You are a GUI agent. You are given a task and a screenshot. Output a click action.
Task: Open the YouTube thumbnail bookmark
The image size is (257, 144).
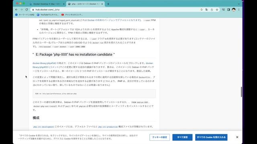[x=48, y=15]
